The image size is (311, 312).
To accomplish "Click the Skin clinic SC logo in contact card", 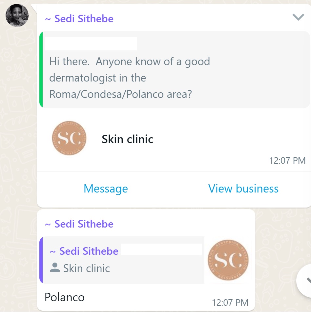I will click(69, 138).
